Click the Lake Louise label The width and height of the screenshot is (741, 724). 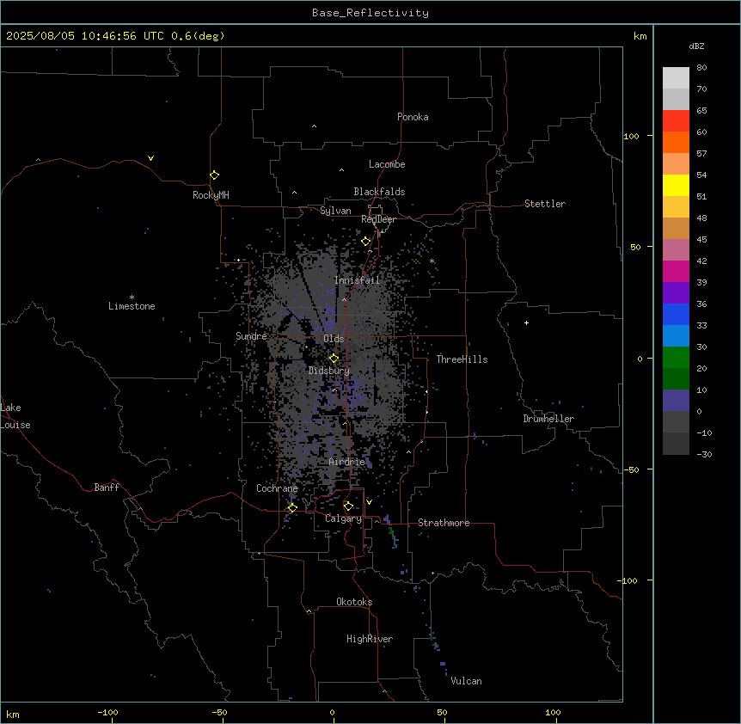pos(15,416)
